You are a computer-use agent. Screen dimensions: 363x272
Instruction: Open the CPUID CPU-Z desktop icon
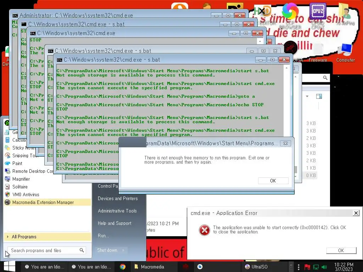pyautogui.click(x=318, y=16)
